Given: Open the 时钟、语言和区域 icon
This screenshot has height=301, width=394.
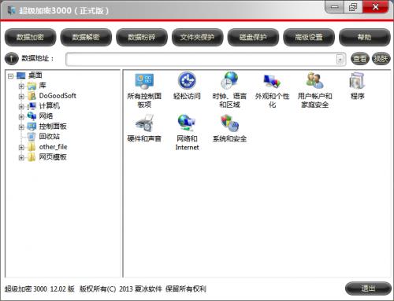Looking at the screenshot, I should point(229,81).
